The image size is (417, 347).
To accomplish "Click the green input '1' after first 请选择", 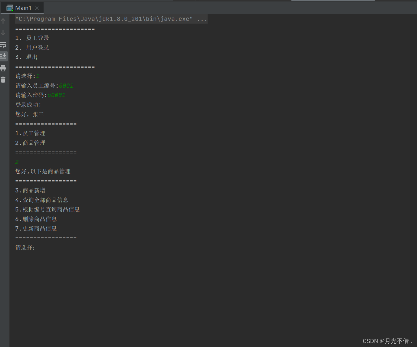I will tap(38, 76).
